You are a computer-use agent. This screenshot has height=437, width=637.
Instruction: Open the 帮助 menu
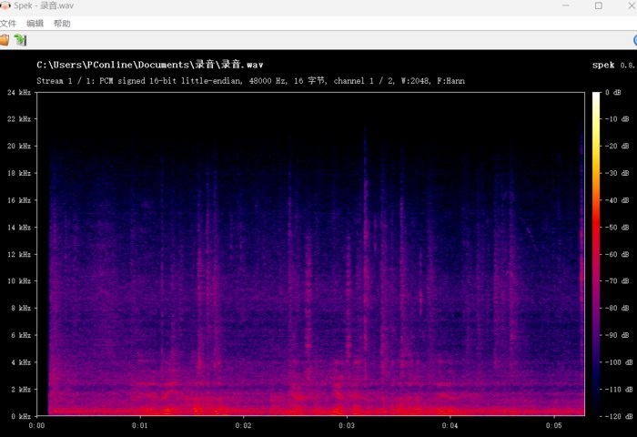click(x=62, y=24)
